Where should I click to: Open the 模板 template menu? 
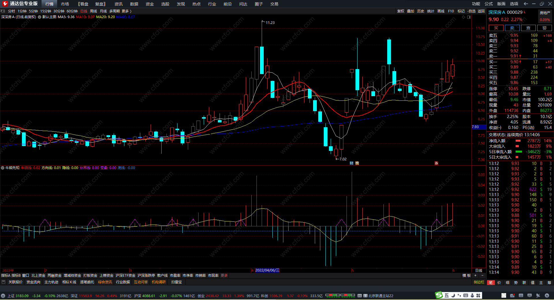467,276
